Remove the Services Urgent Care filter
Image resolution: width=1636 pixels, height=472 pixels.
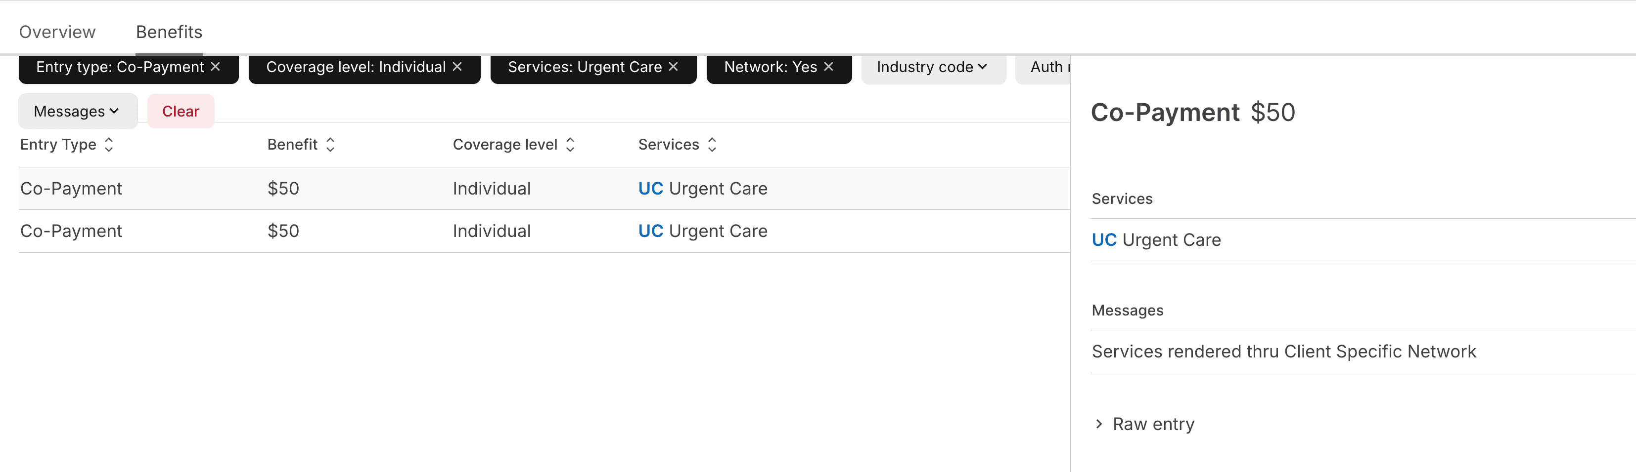point(673,67)
